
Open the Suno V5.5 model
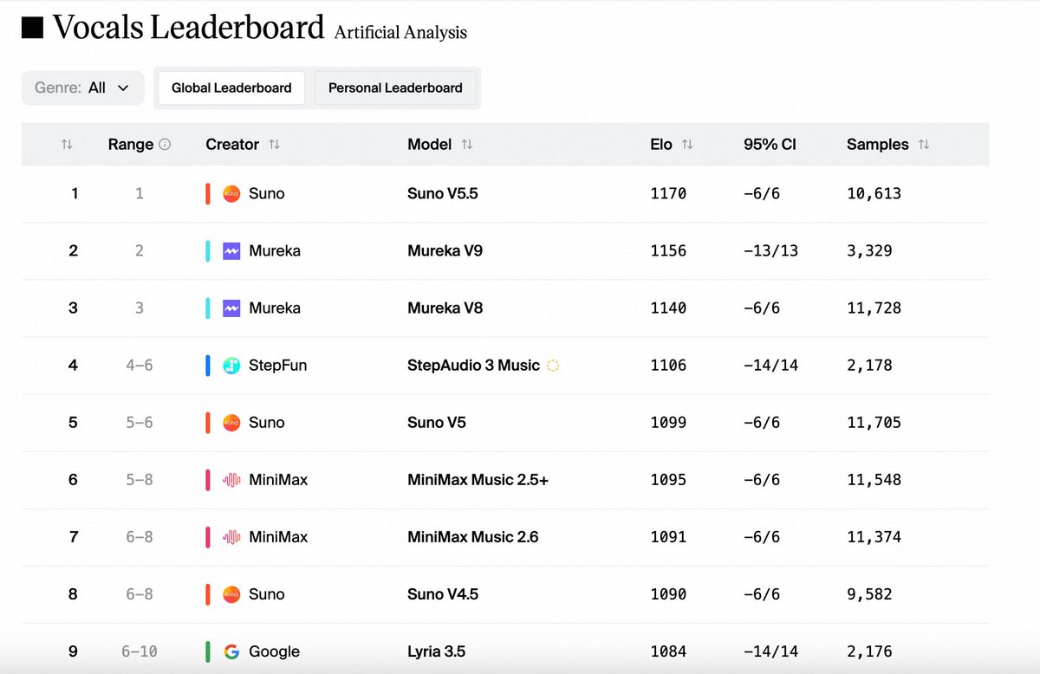[442, 193]
